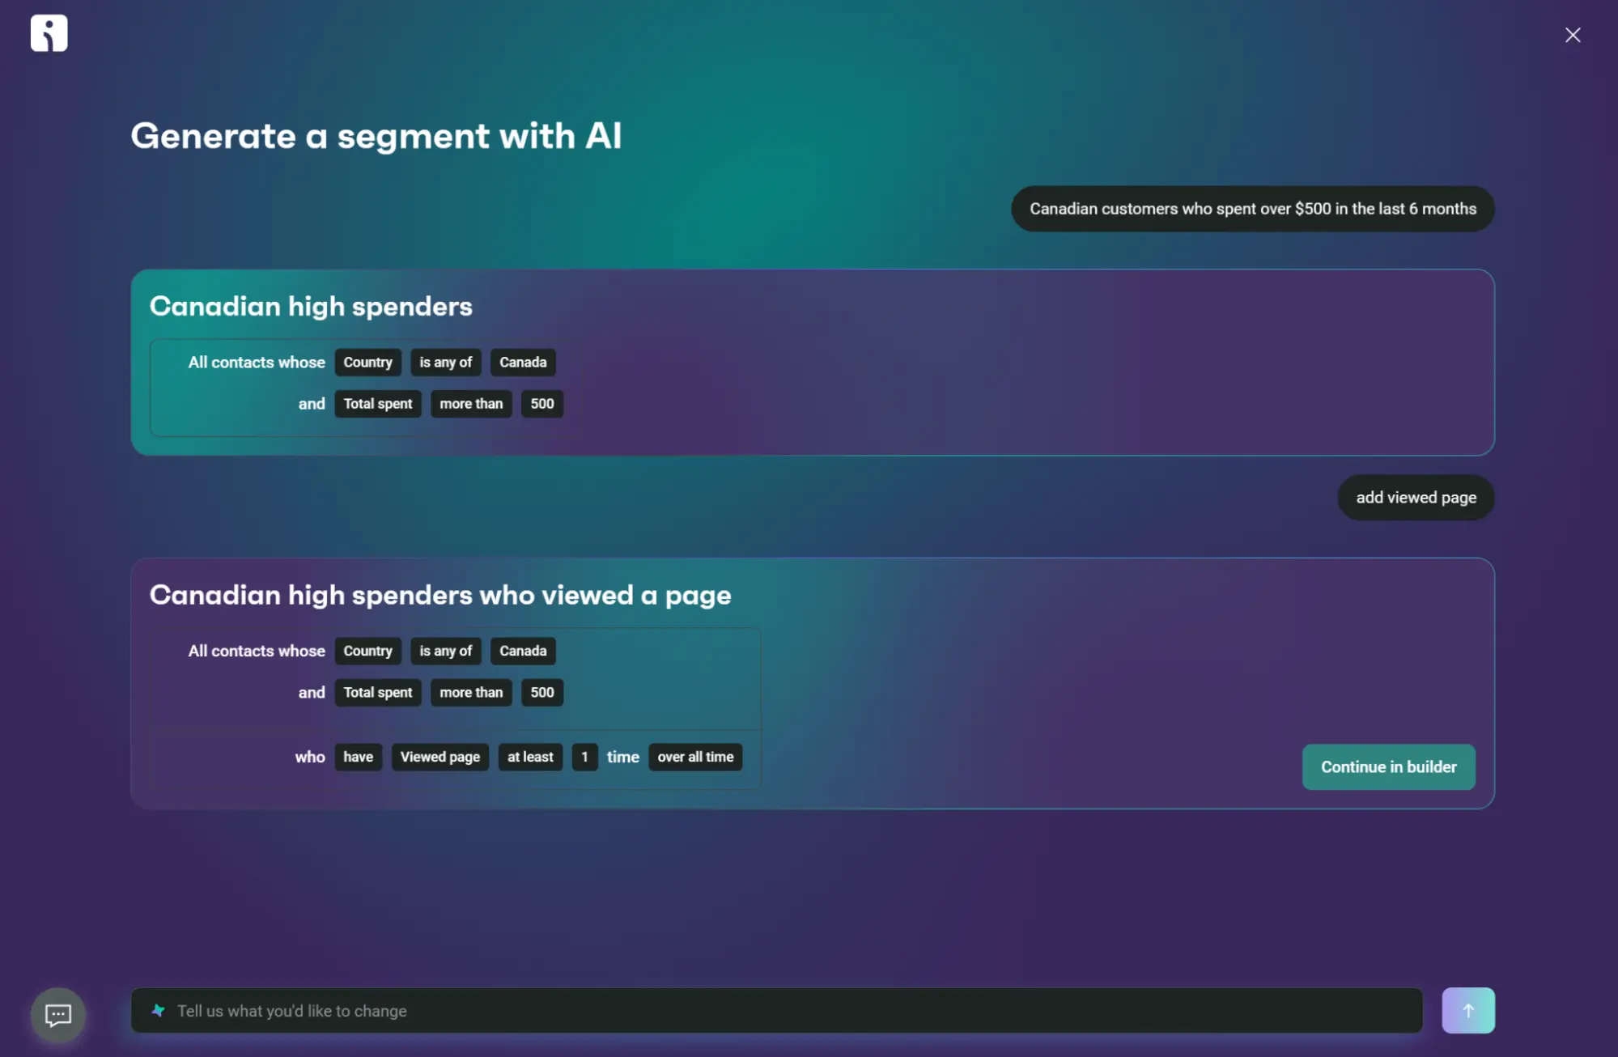This screenshot has width=1618, height=1057.
Task: Click 'Canadian high spenders who viewed a page' title
Action: [440, 595]
